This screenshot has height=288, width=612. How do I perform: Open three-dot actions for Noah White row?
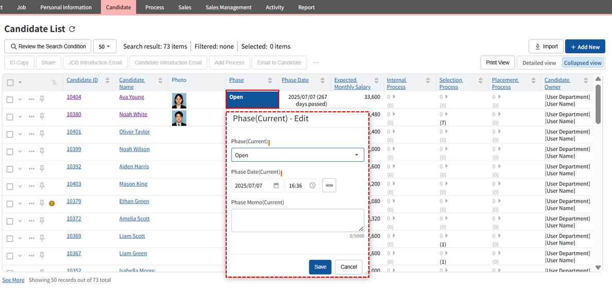click(31, 117)
